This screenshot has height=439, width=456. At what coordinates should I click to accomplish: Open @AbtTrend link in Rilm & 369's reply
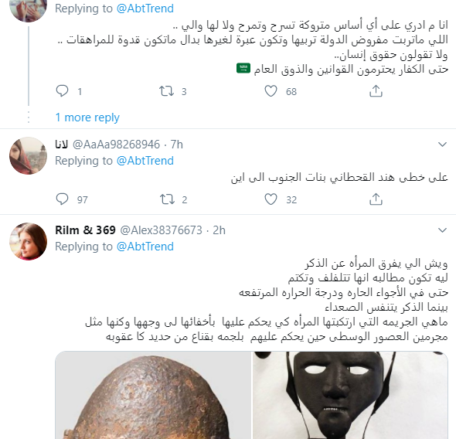(x=145, y=247)
